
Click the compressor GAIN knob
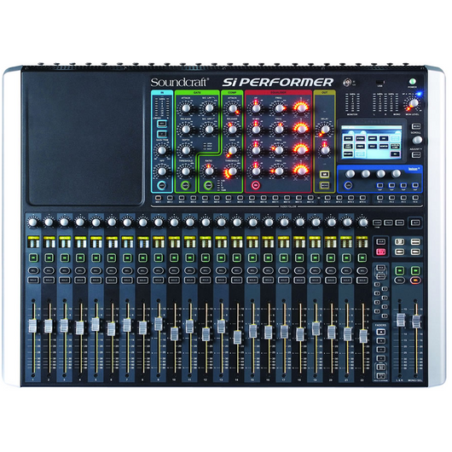(x=232, y=150)
